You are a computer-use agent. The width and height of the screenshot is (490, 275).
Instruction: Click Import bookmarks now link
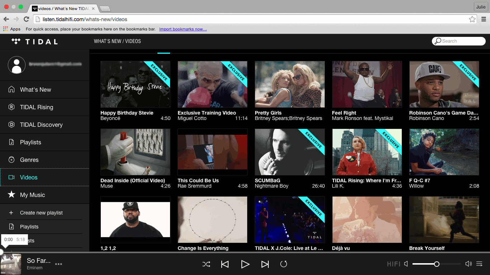(x=183, y=29)
